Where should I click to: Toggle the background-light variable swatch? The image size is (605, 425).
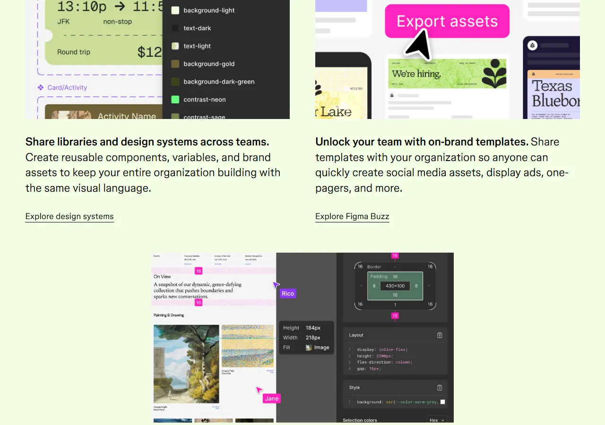(175, 10)
